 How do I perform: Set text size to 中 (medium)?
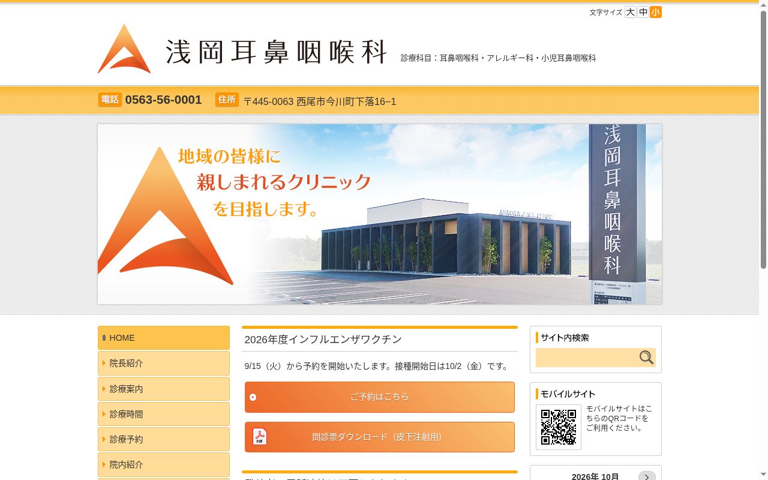(643, 12)
